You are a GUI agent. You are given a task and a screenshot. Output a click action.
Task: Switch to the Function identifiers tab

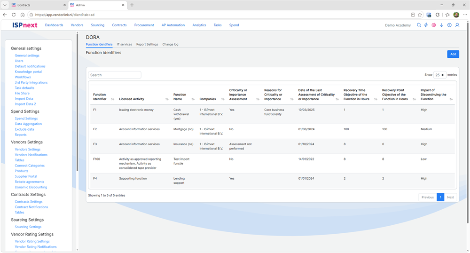pos(99,44)
